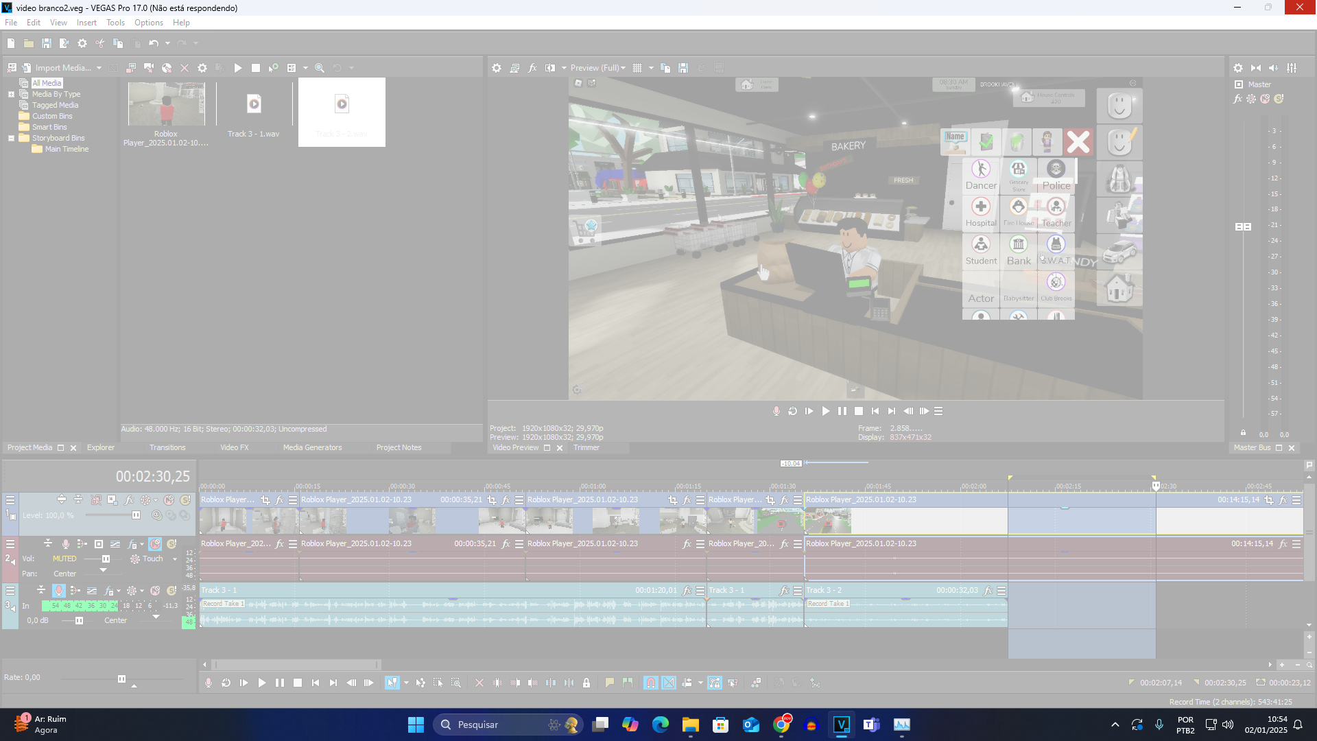Click track 2 volume slider handle
The height and width of the screenshot is (741, 1317).
pyautogui.click(x=106, y=559)
